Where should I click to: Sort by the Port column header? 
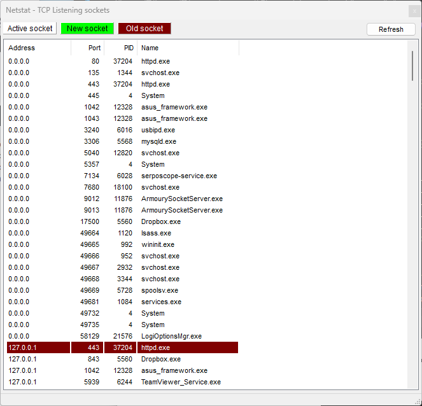click(x=88, y=48)
